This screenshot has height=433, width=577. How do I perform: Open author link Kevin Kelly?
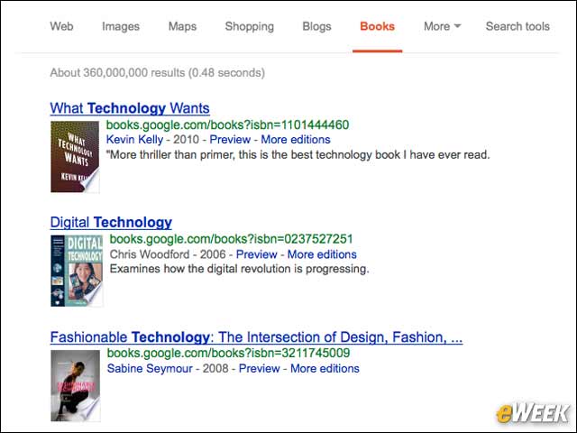(134, 140)
